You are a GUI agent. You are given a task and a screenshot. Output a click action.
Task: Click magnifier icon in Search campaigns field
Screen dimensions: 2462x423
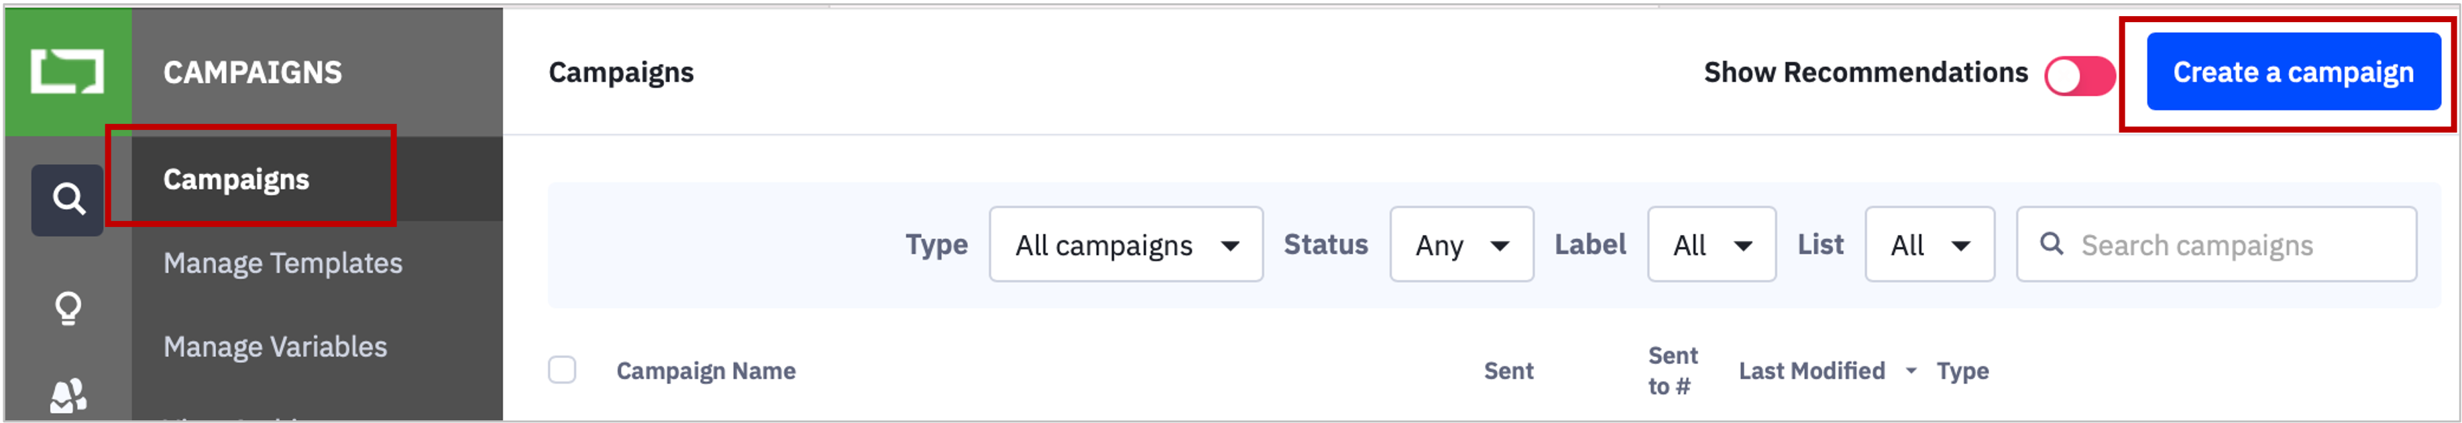point(2051,244)
